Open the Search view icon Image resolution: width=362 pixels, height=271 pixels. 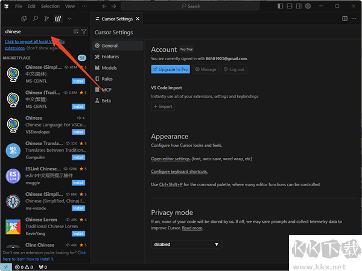pyautogui.click(x=36, y=19)
